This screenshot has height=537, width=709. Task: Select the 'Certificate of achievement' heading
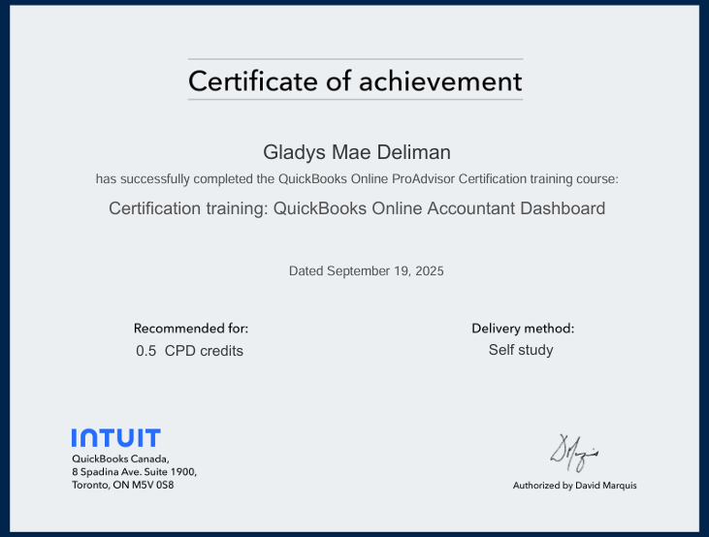(x=355, y=81)
